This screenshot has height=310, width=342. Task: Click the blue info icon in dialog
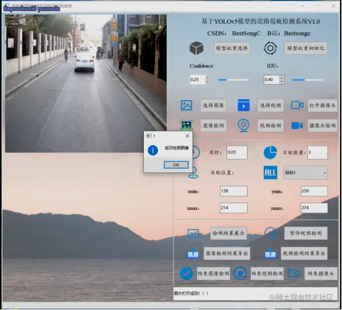point(152,150)
